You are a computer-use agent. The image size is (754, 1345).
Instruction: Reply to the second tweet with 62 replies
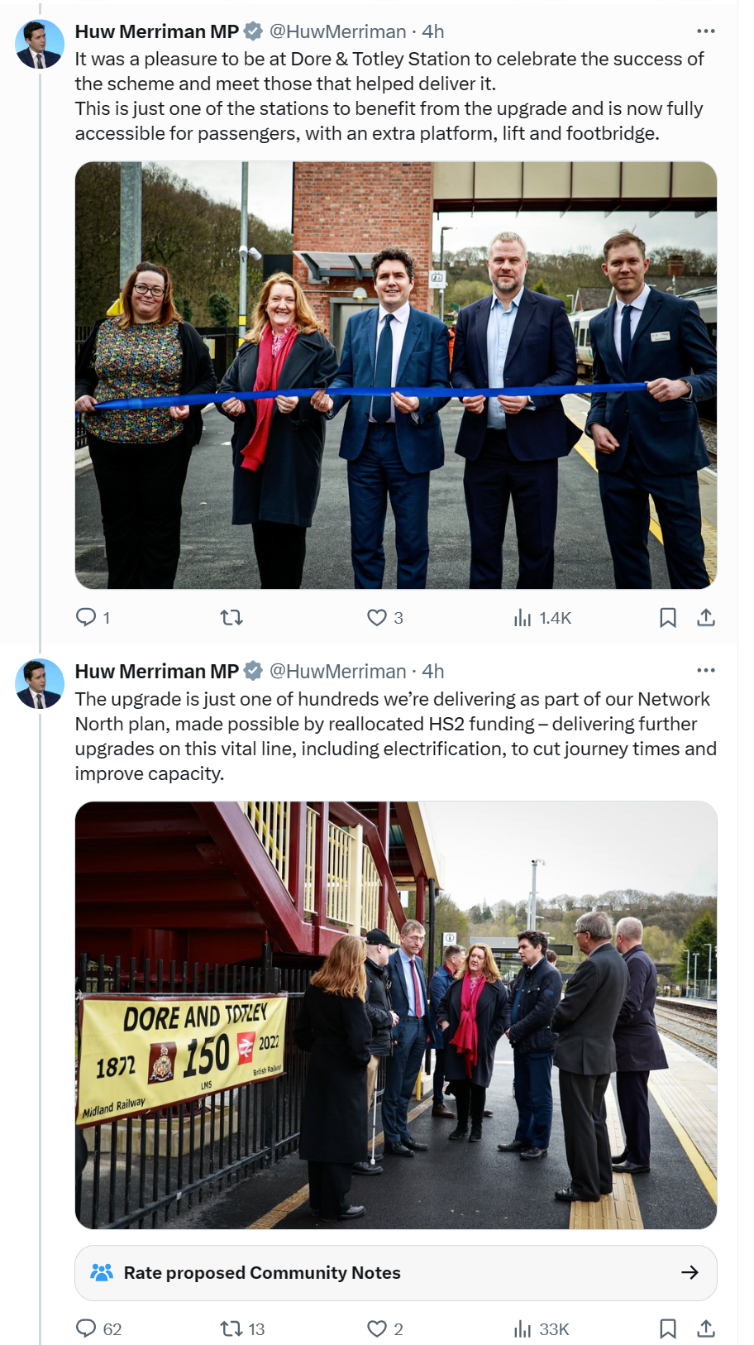pyautogui.click(x=98, y=1328)
